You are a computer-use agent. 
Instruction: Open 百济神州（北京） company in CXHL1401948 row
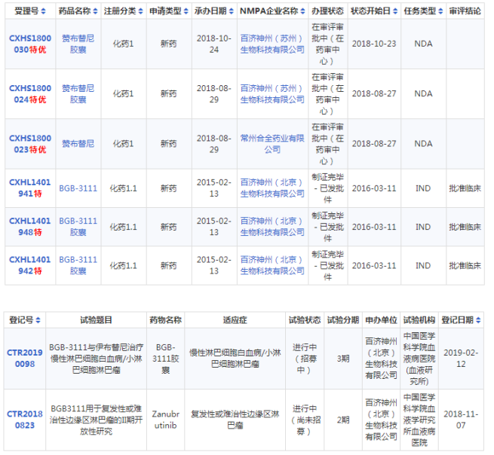pos(272,227)
